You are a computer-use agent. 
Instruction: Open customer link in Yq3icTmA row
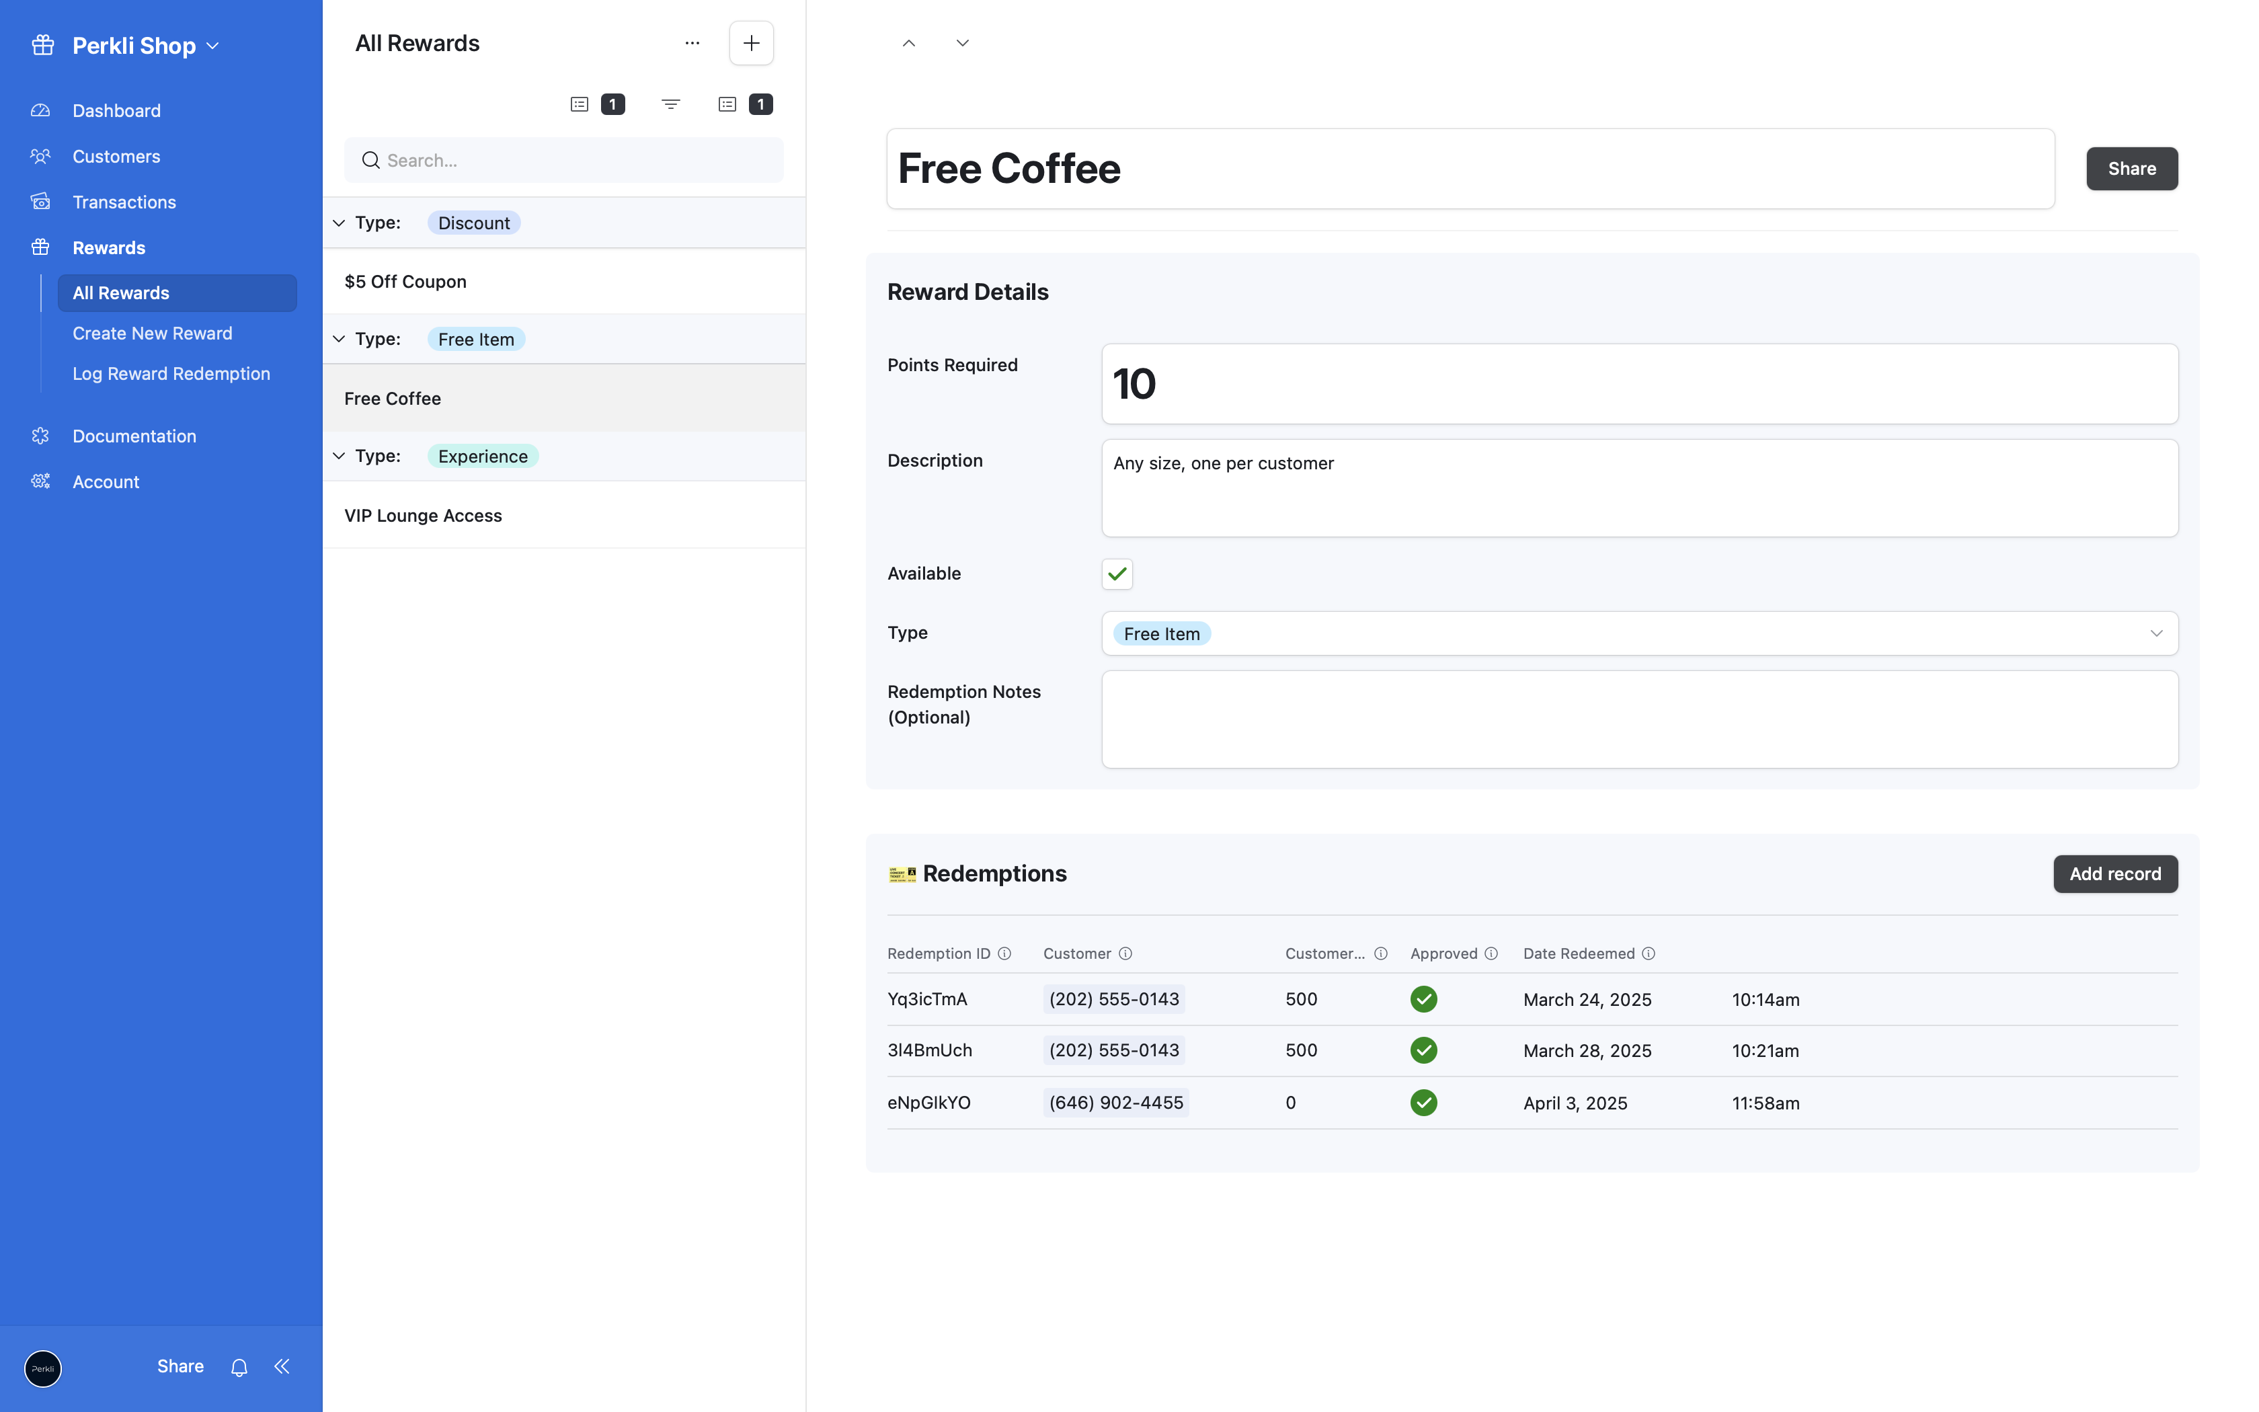coord(1113,999)
